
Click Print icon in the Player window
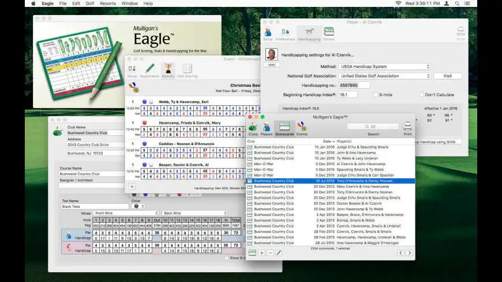tap(460, 34)
